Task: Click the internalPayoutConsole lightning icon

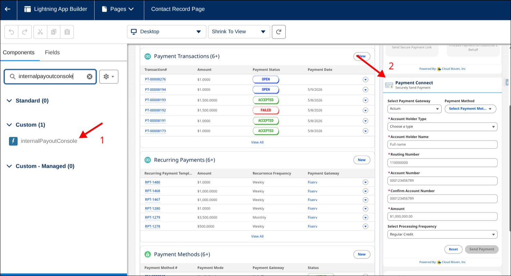Action: (13, 141)
